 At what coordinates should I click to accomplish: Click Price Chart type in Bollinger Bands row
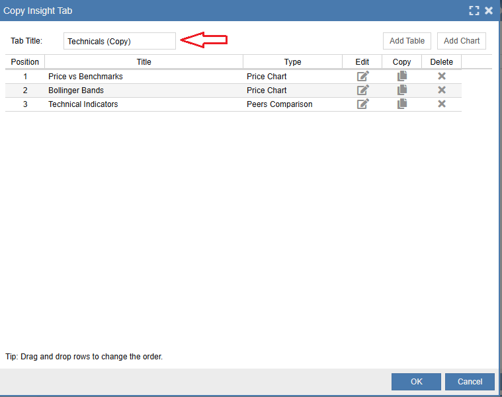pos(292,90)
